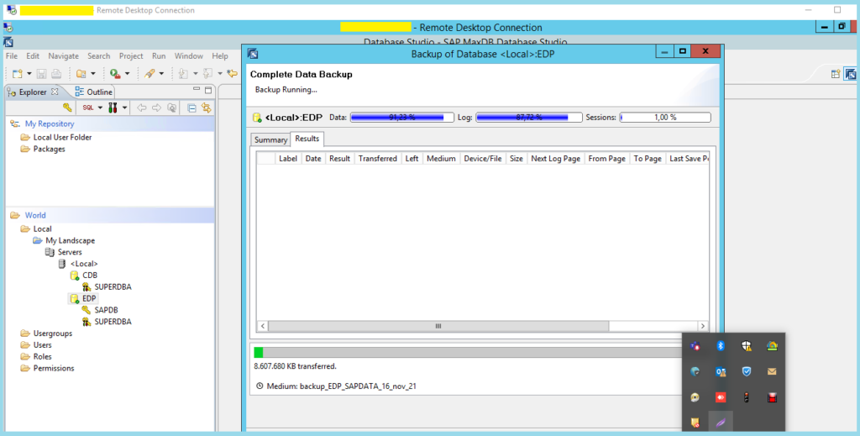Select the CDB database tree node
This screenshot has height=436, width=860.
(83, 276)
